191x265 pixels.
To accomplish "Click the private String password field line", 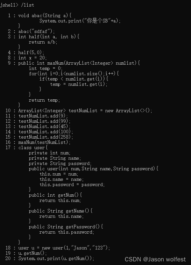I will pos(60,163).
